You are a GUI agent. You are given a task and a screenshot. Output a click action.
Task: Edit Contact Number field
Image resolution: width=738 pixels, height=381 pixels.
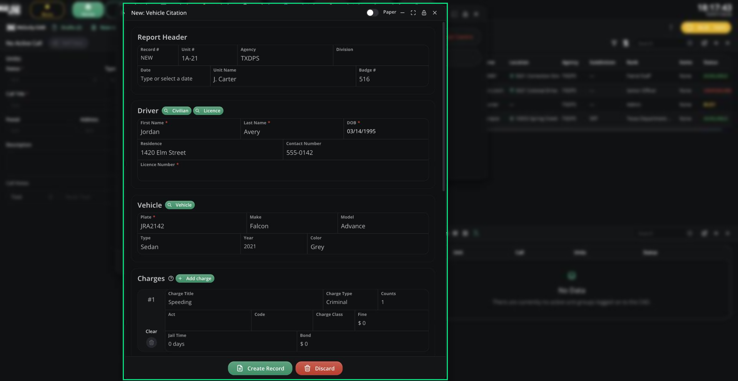(356, 149)
